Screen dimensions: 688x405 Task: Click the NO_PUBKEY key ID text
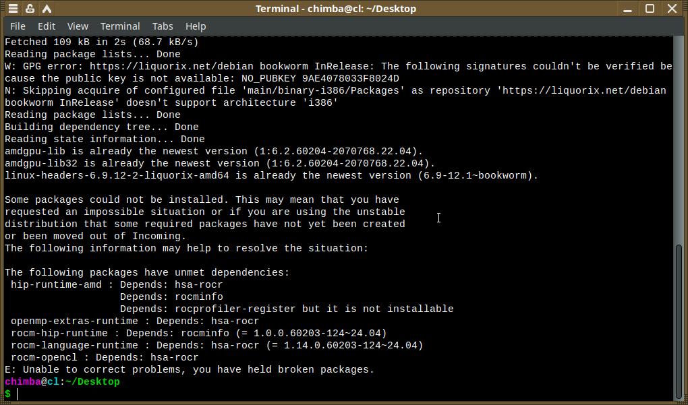pyautogui.click(x=351, y=78)
